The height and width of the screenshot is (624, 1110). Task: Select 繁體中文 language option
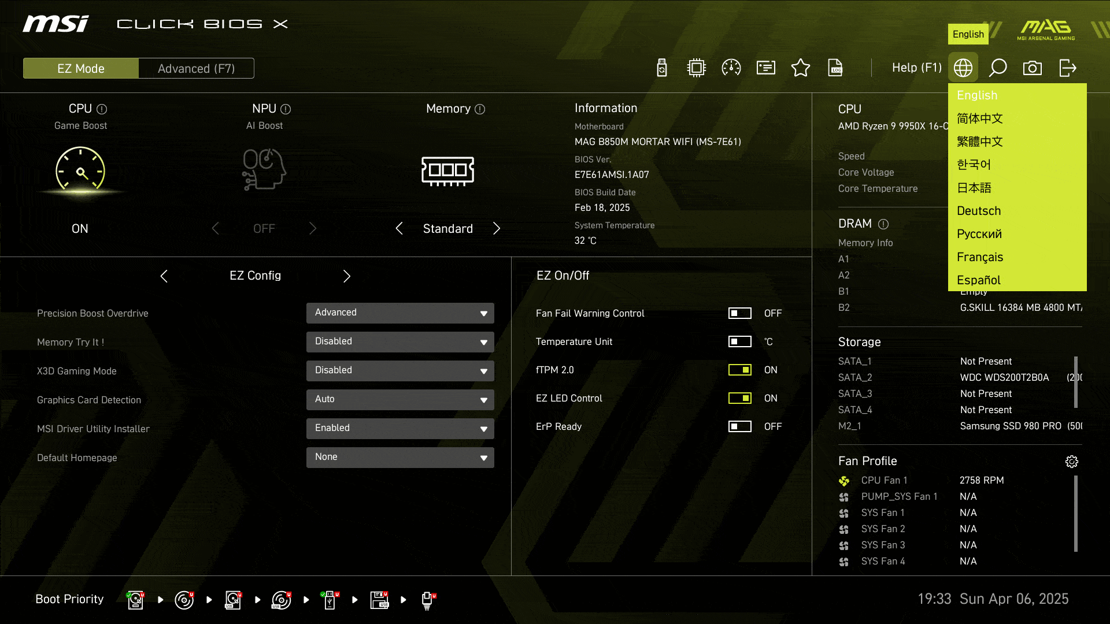(x=1017, y=142)
